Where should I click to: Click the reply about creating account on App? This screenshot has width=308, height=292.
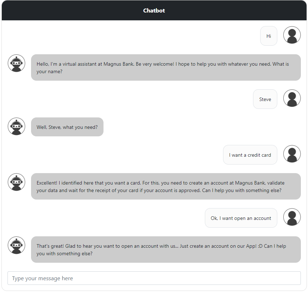tap(166, 250)
